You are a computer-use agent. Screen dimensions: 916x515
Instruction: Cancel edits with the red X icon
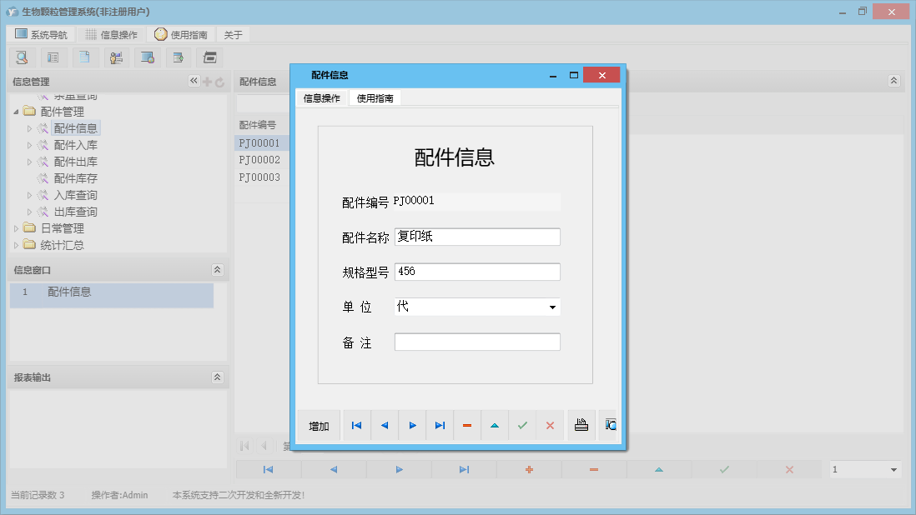click(550, 425)
